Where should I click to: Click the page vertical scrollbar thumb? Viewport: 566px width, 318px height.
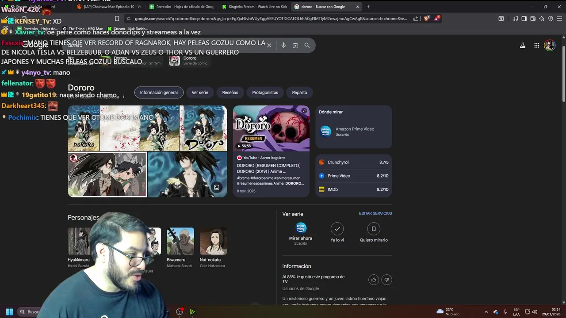(x=563, y=73)
